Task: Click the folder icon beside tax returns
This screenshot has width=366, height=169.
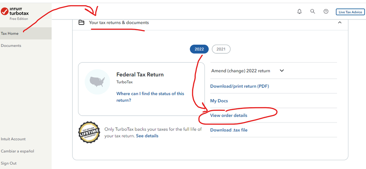Action: [81, 23]
